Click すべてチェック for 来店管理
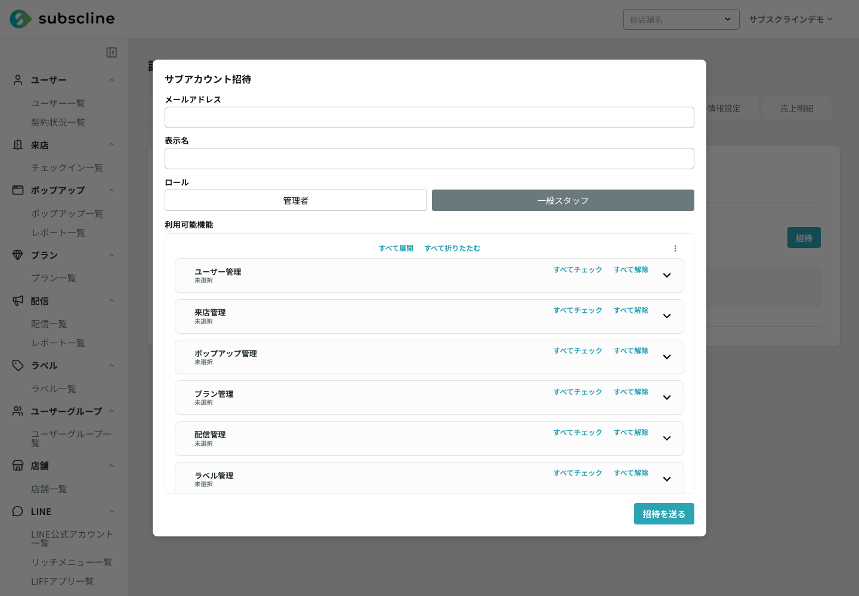 click(x=578, y=311)
